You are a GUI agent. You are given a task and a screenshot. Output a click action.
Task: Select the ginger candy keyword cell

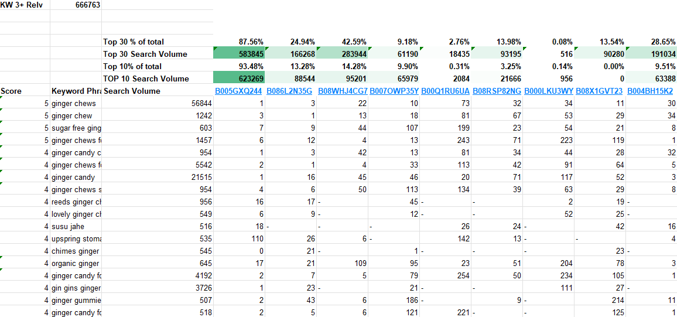[x=76, y=178]
